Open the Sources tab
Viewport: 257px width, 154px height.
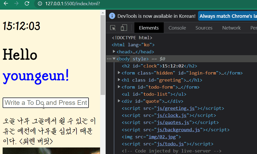click(204, 28)
